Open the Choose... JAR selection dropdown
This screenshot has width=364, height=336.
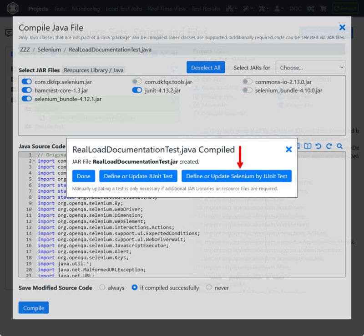(310, 67)
